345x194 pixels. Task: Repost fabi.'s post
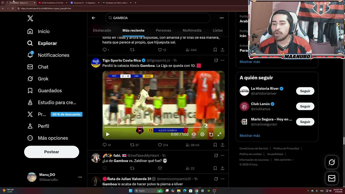click(132, 168)
